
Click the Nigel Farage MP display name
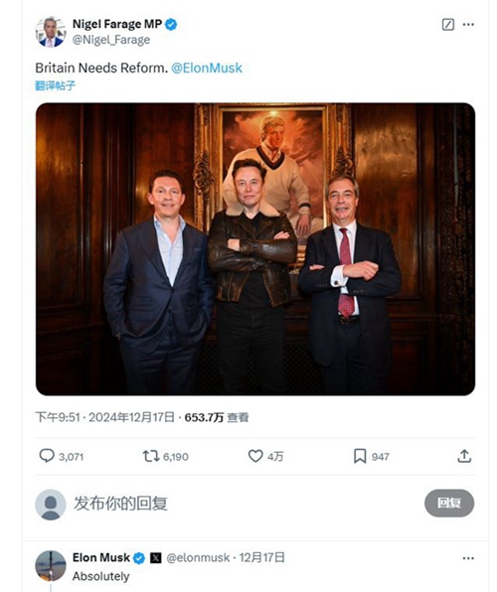[117, 24]
